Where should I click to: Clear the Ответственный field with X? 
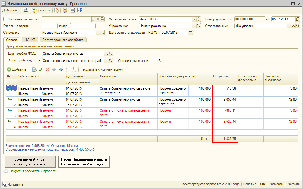pyautogui.click(x=293, y=26)
